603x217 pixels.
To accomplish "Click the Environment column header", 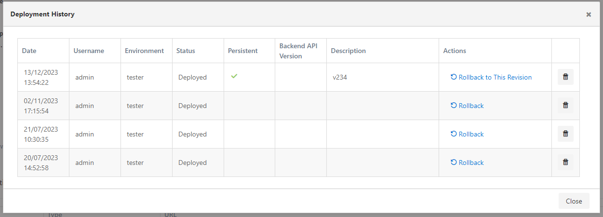I will [x=144, y=51].
